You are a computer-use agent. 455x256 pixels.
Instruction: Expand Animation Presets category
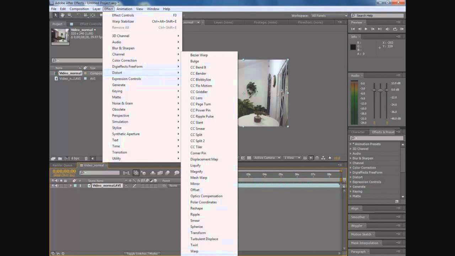point(350,144)
